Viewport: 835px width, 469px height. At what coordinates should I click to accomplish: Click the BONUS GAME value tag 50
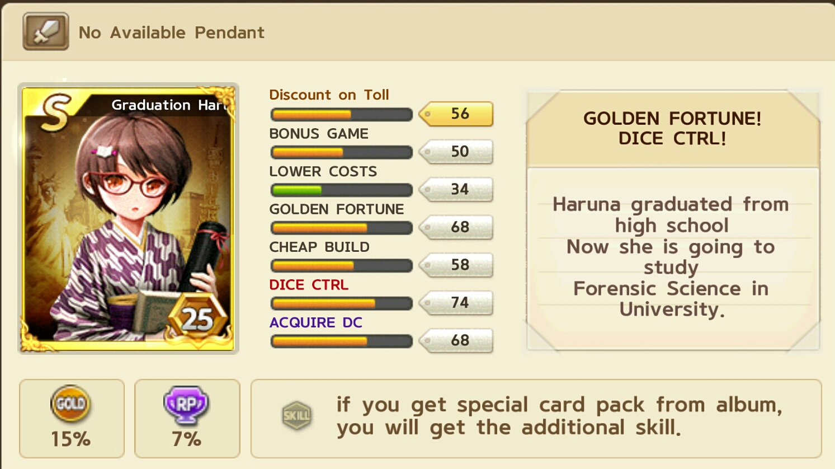pyautogui.click(x=456, y=152)
